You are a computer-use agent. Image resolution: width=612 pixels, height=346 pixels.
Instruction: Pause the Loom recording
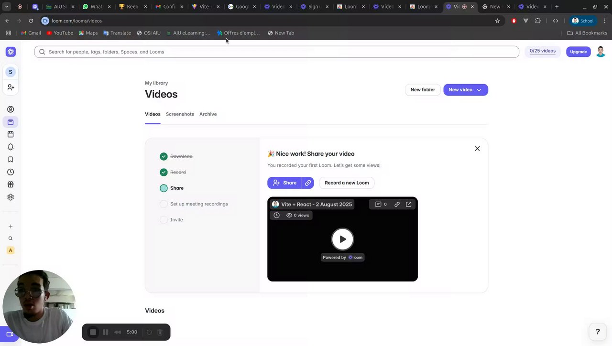point(106,332)
